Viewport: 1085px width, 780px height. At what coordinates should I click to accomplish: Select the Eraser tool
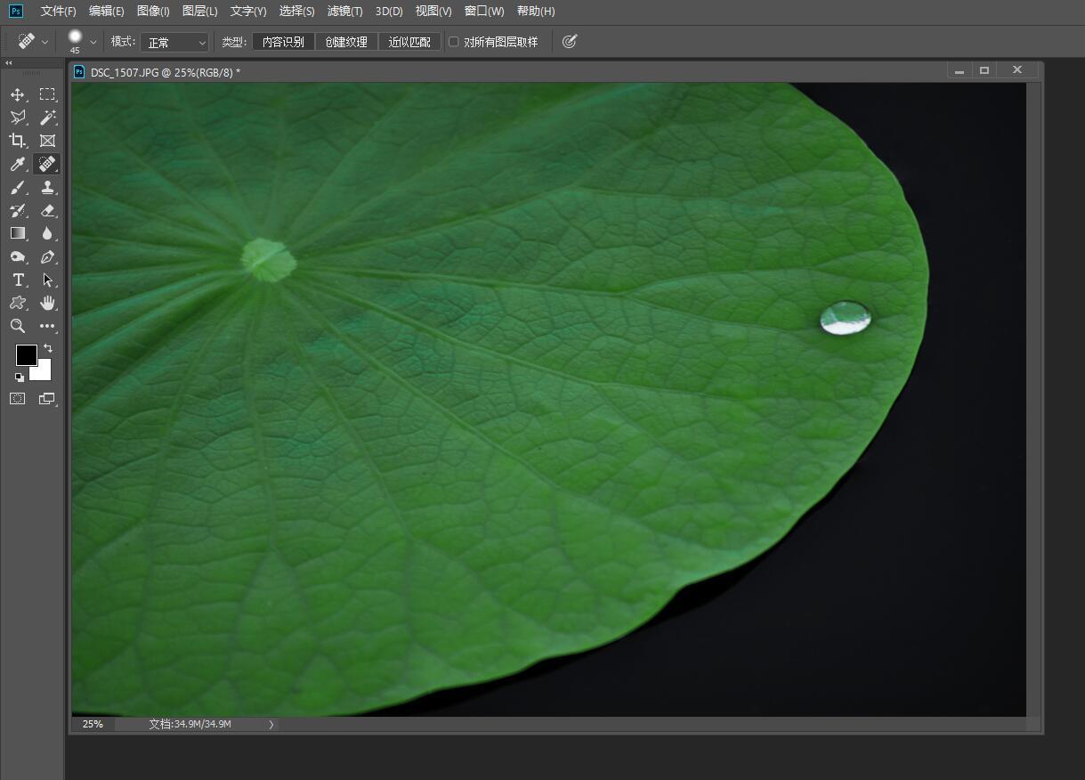coord(48,210)
